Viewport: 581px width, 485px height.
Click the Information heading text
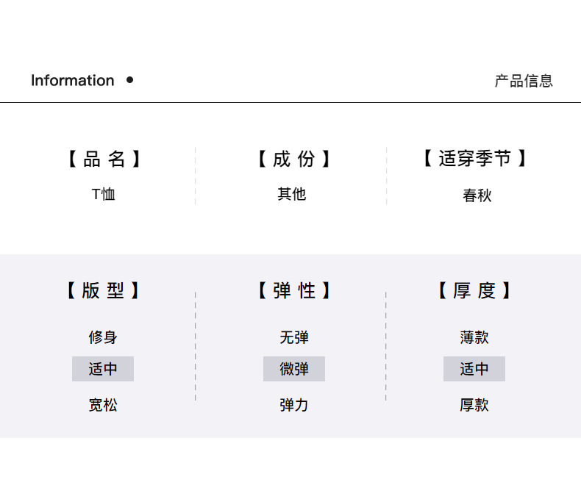click(x=72, y=81)
